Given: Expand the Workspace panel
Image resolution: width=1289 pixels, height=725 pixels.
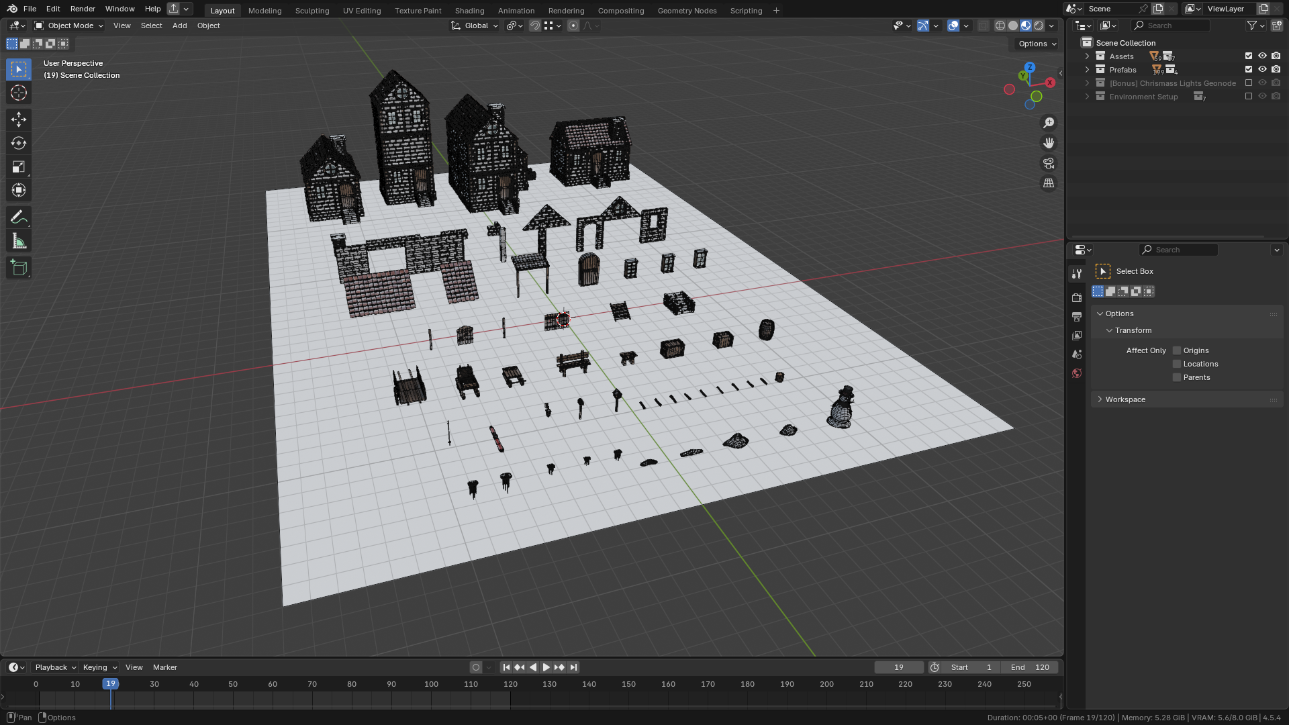Looking at the screenshot, I should point(1125,399).
